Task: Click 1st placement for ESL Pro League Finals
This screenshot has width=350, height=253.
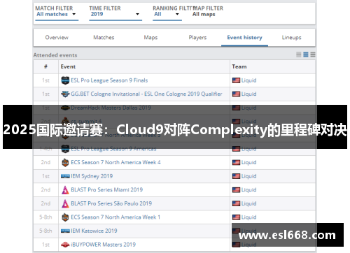Action: coord(45,80)
